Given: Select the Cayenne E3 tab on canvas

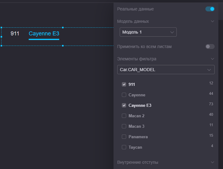Looking at the screenshot, I should coord(44,34).
